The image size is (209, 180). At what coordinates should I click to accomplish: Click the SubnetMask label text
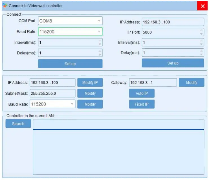[17, 93]
